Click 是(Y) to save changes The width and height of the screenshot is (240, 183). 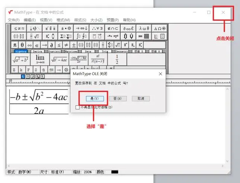click(x=95, y=99)
